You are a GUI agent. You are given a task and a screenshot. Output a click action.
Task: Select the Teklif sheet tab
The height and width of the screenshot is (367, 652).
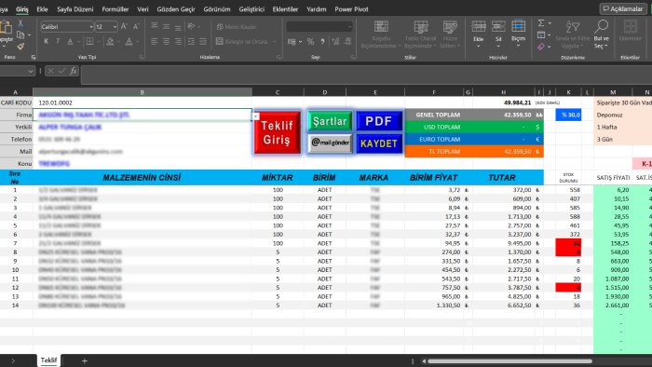pos(48,360)
